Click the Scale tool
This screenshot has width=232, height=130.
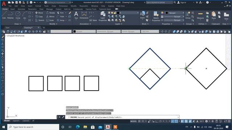(50, 20)
